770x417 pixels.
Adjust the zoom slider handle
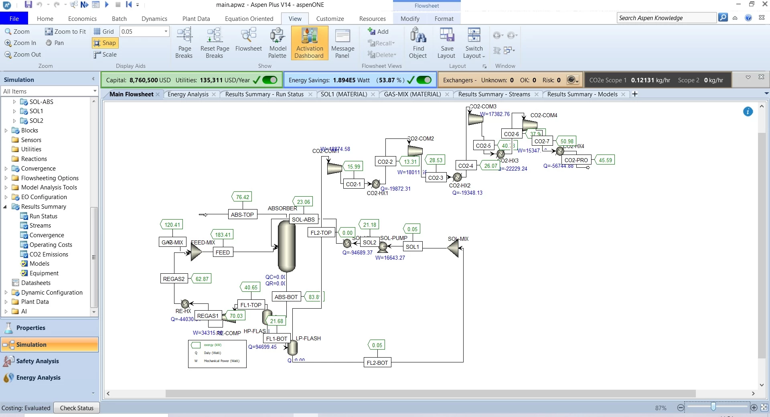click(x=713, y=407)
